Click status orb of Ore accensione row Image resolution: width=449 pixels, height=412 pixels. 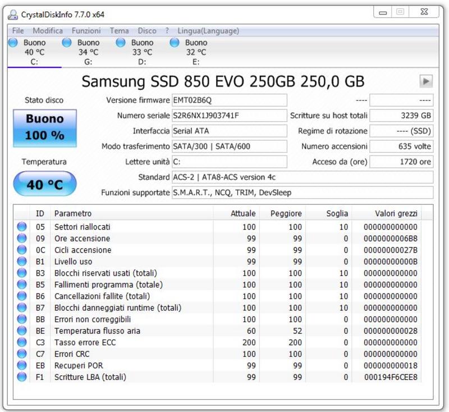tap(22, 238)
